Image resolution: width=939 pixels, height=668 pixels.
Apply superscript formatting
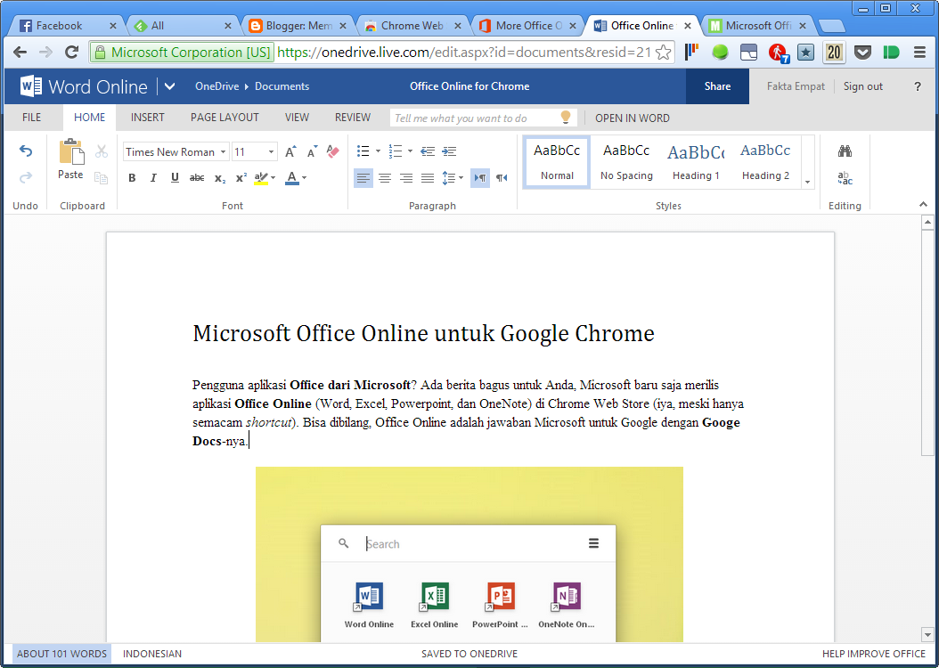pos(241,178)
